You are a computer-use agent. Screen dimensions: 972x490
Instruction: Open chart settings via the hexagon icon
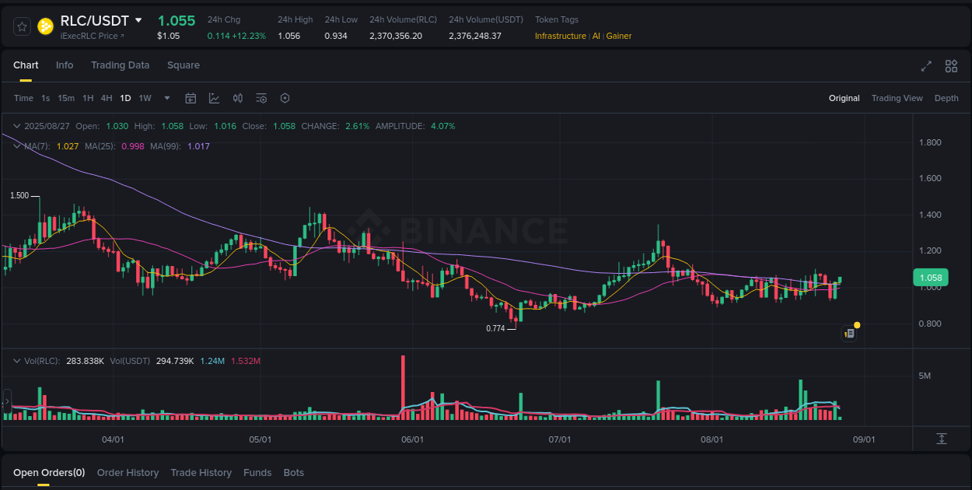285,98
